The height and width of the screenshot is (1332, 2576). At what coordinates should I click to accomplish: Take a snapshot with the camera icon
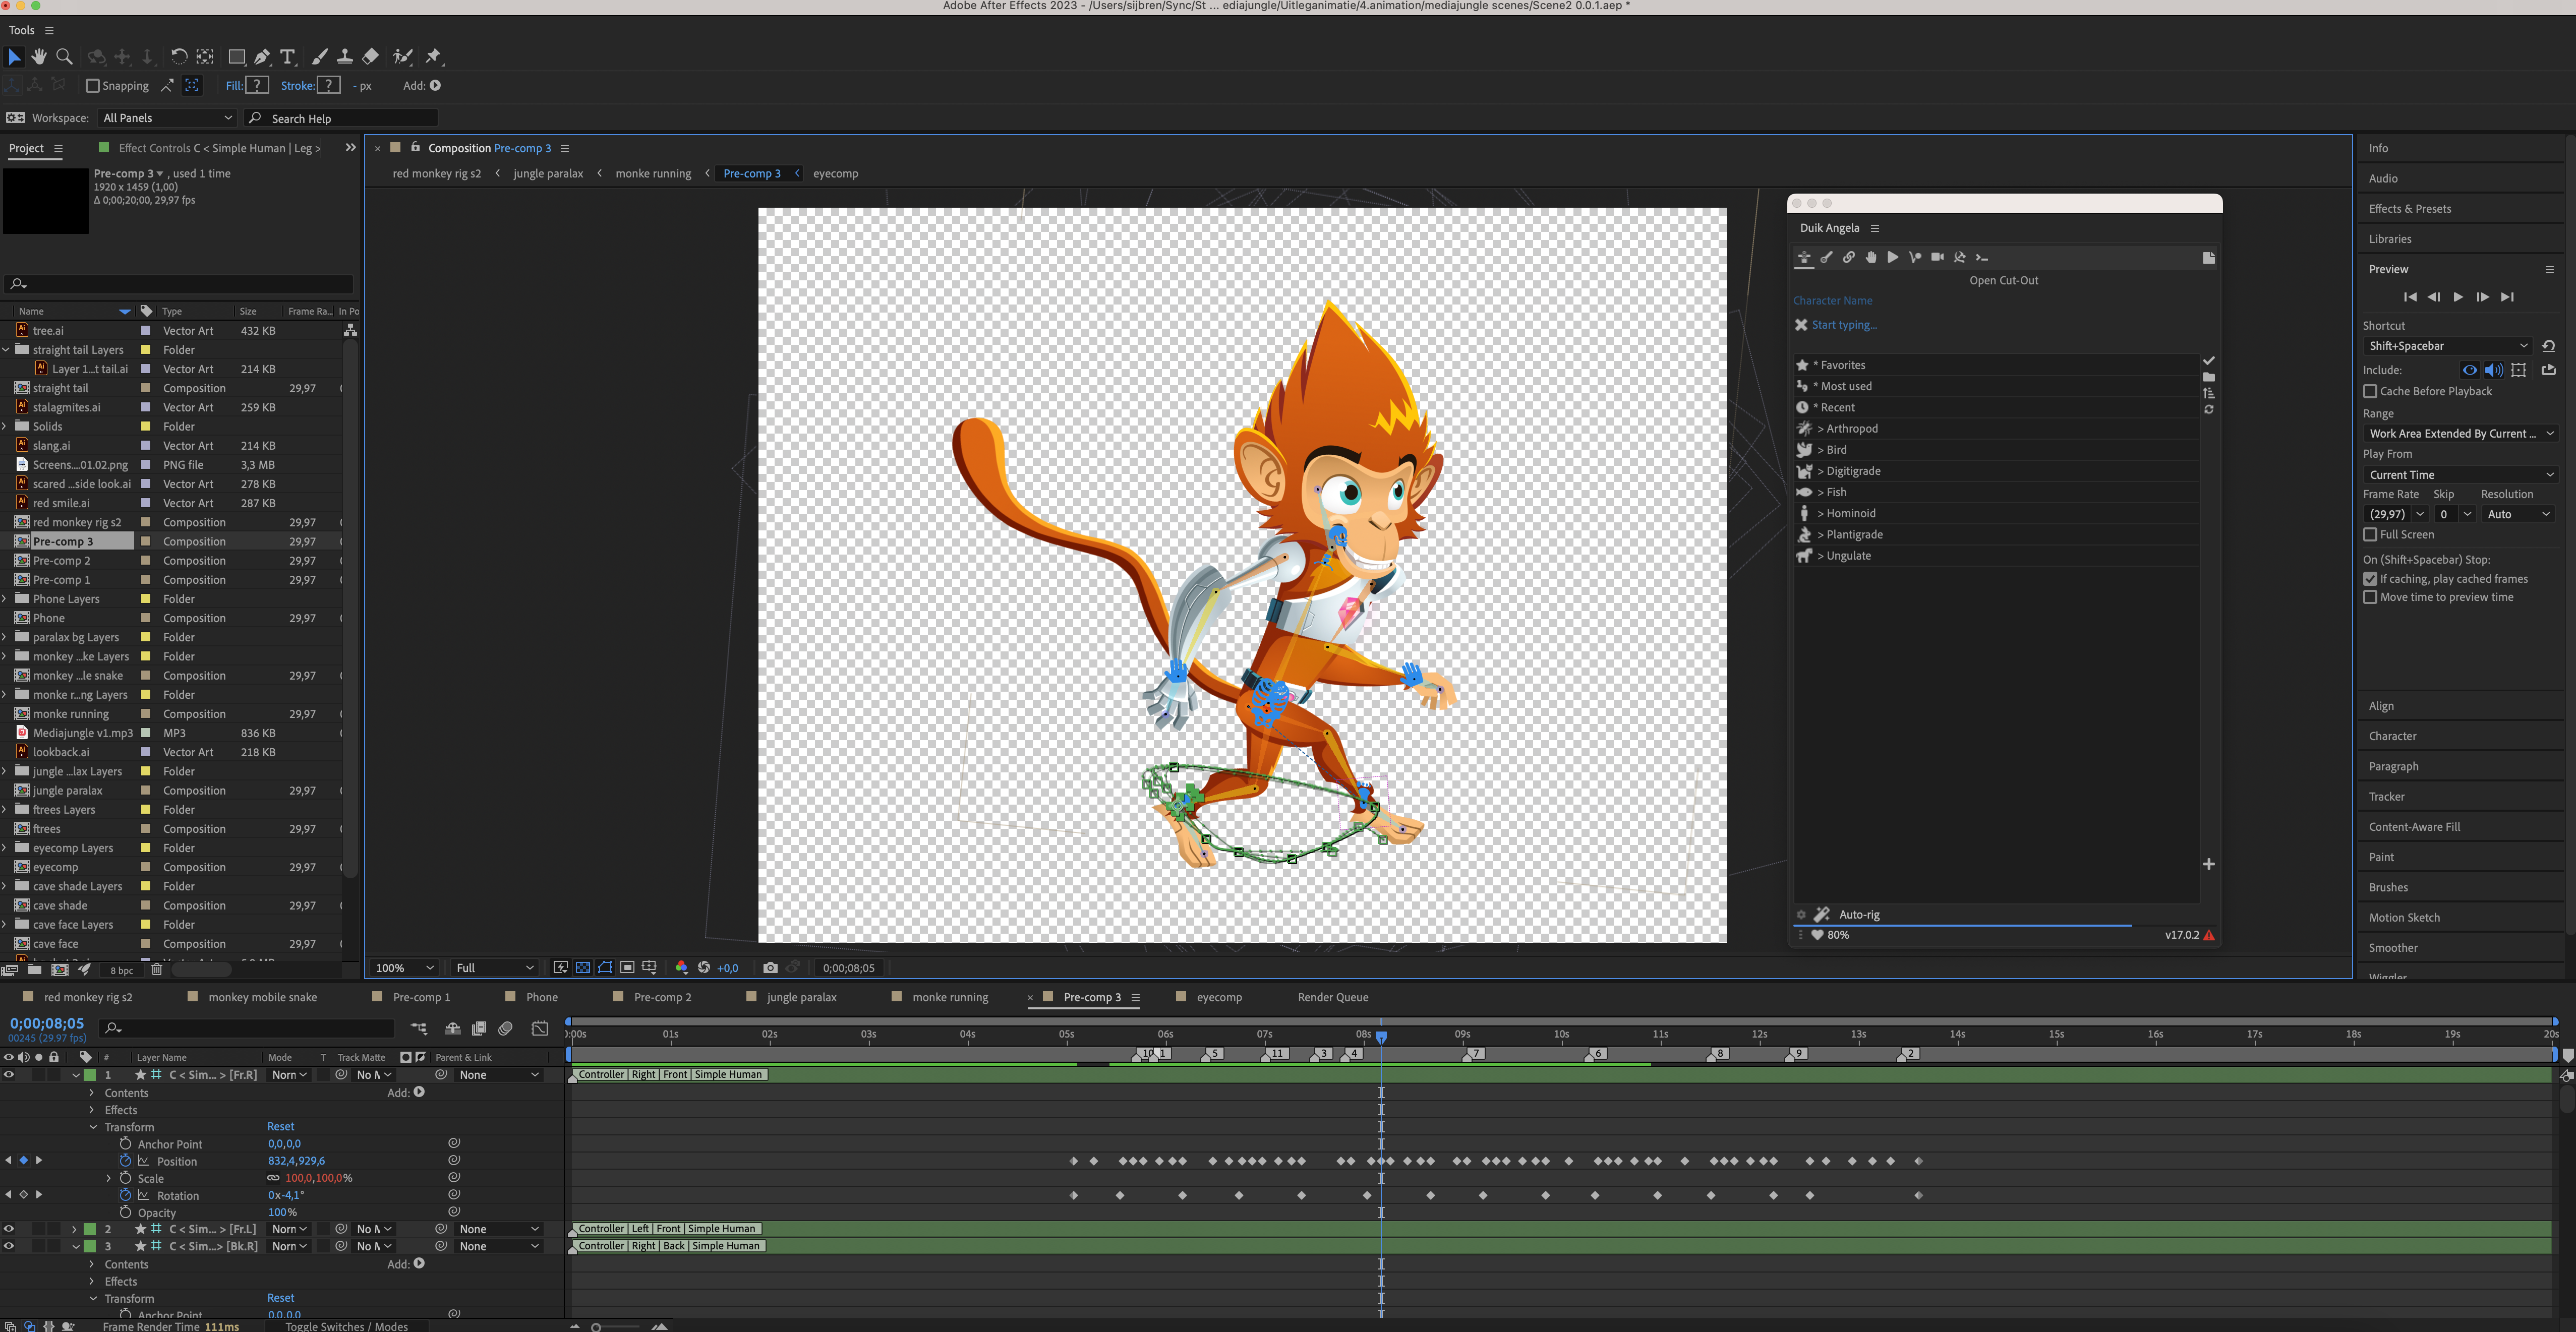(770, 968)
